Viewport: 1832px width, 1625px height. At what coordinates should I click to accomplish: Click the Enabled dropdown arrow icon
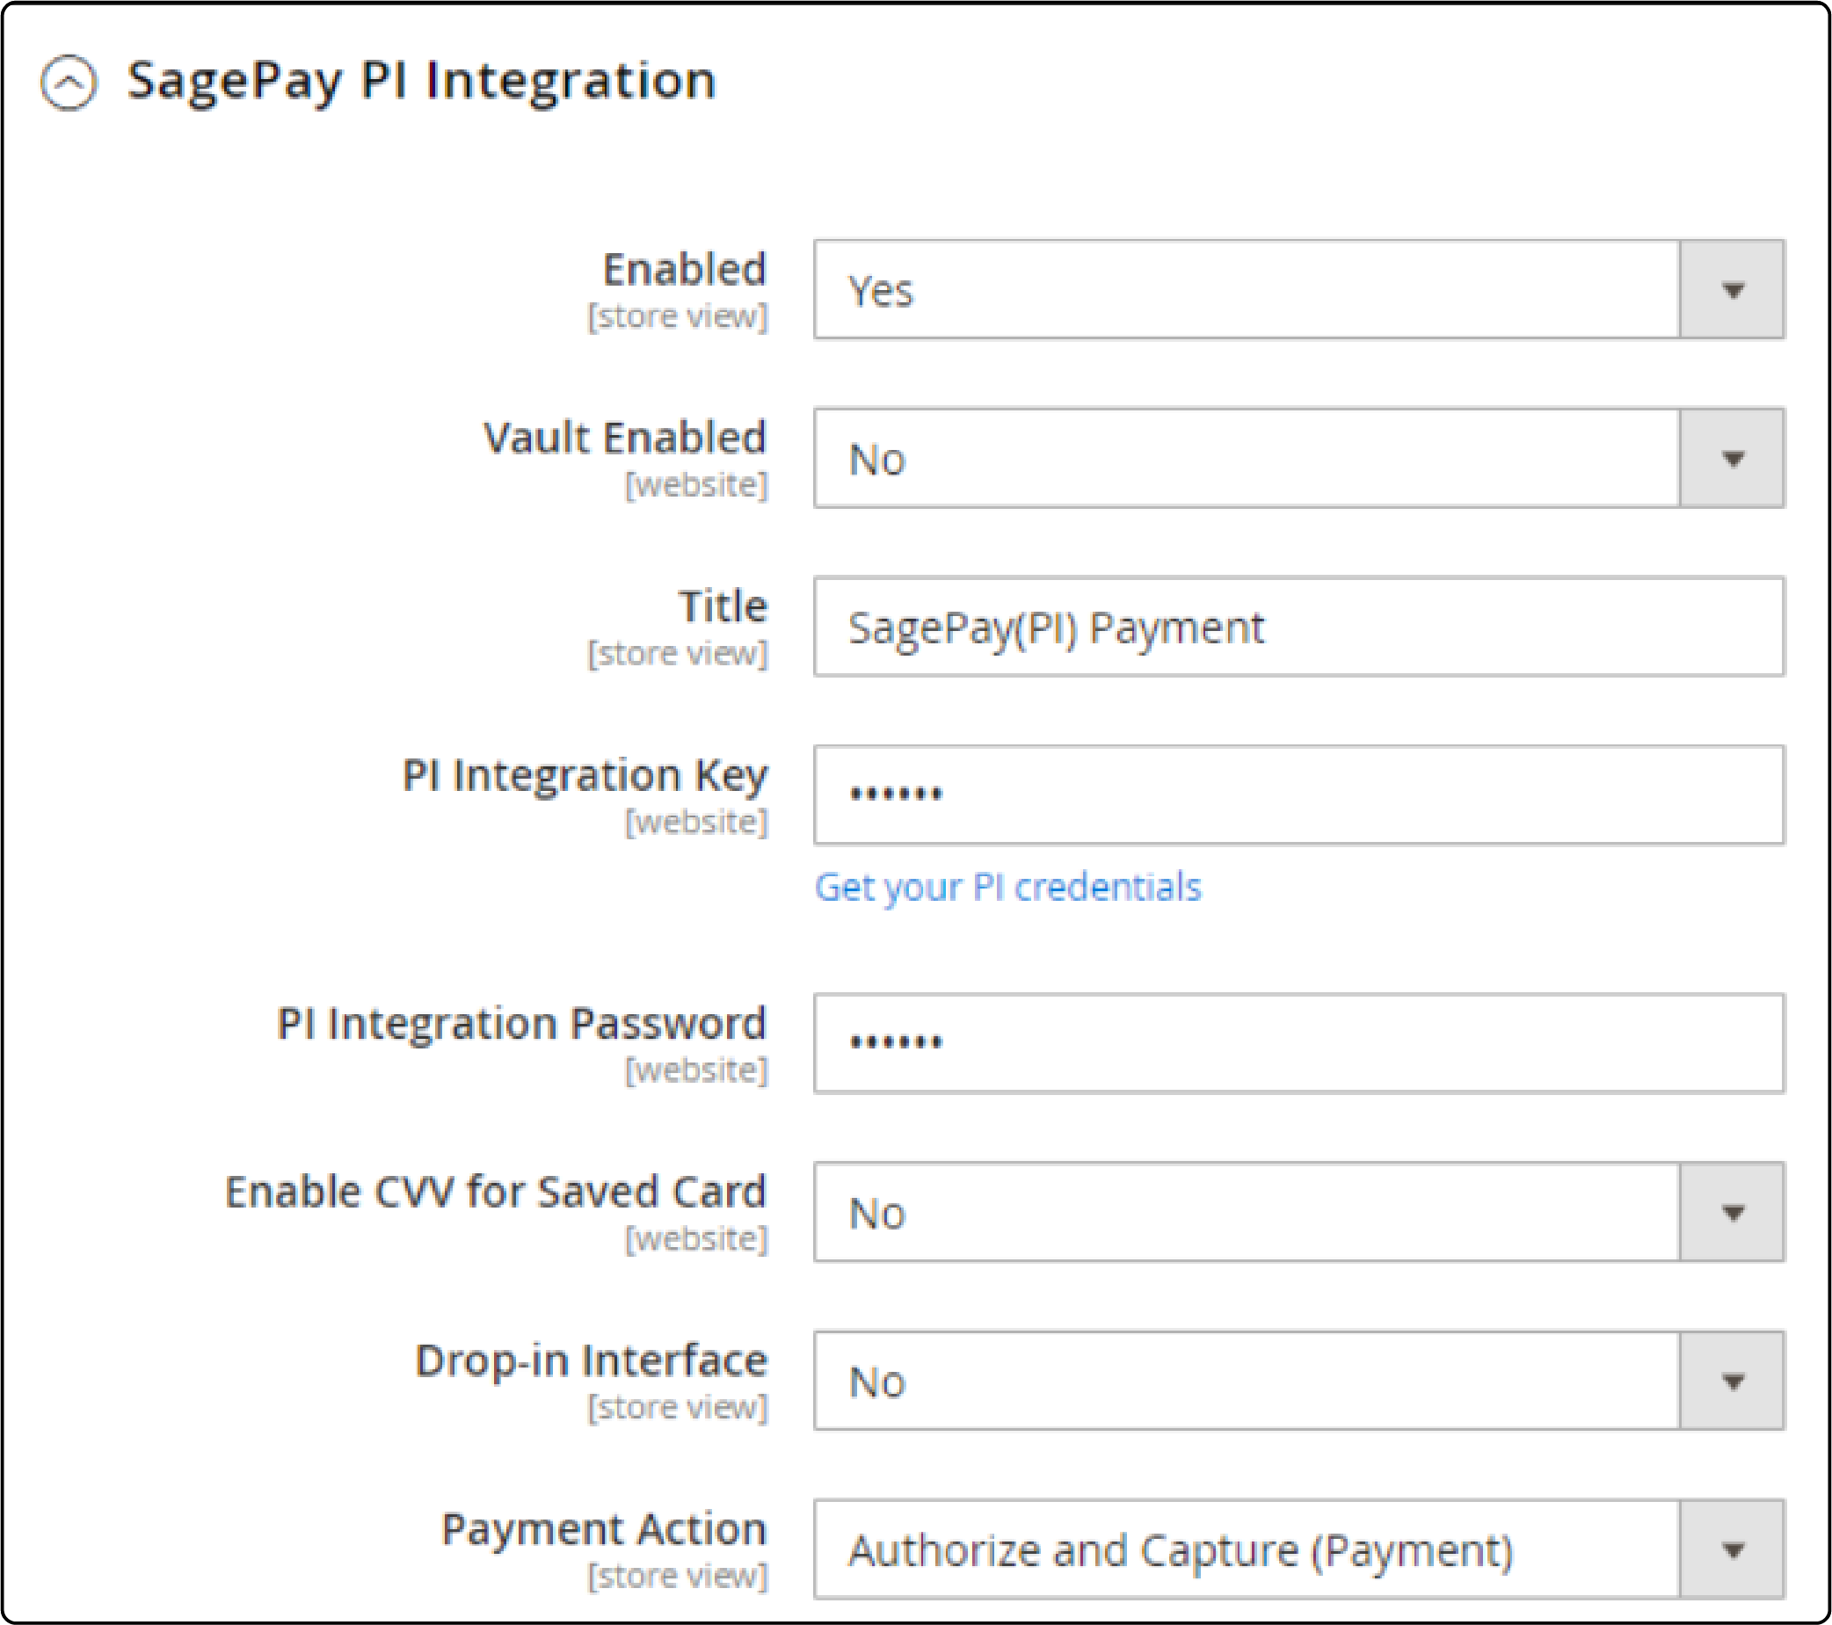1732,288
